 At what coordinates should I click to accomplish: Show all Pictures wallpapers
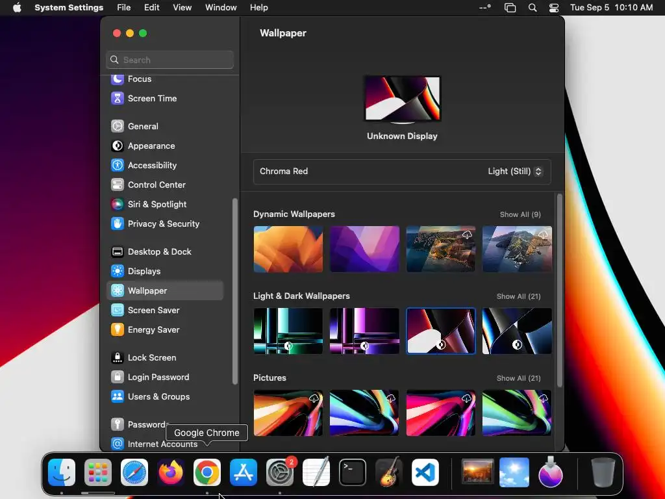[518, 379]
